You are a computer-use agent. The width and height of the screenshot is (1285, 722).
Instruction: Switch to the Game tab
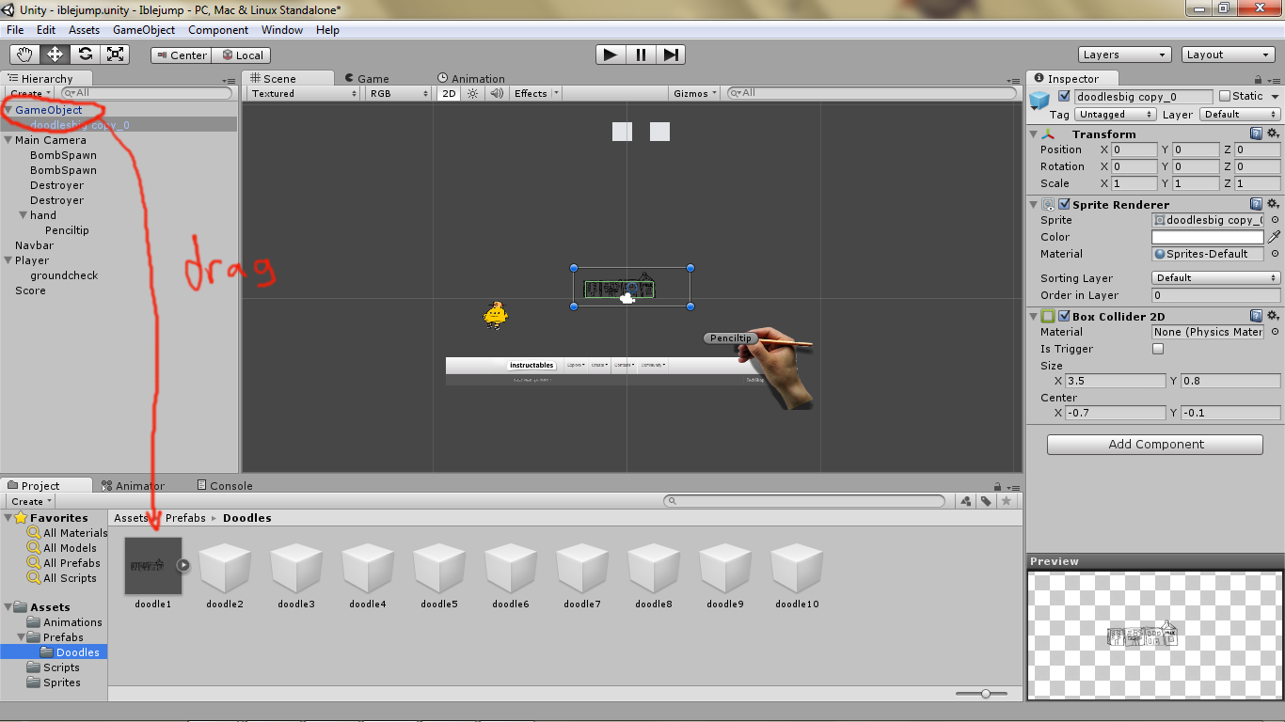click(367, 79)
